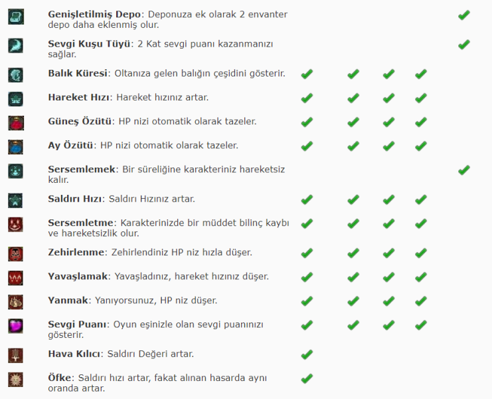Click the Sersemlemek row's green checkmark
Screen dimensions: 492x399
pyautogui.click(x=463, y=170)
